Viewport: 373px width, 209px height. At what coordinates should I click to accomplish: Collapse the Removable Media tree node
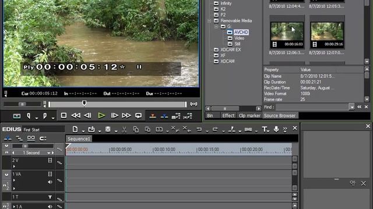(x=209, y=21)
